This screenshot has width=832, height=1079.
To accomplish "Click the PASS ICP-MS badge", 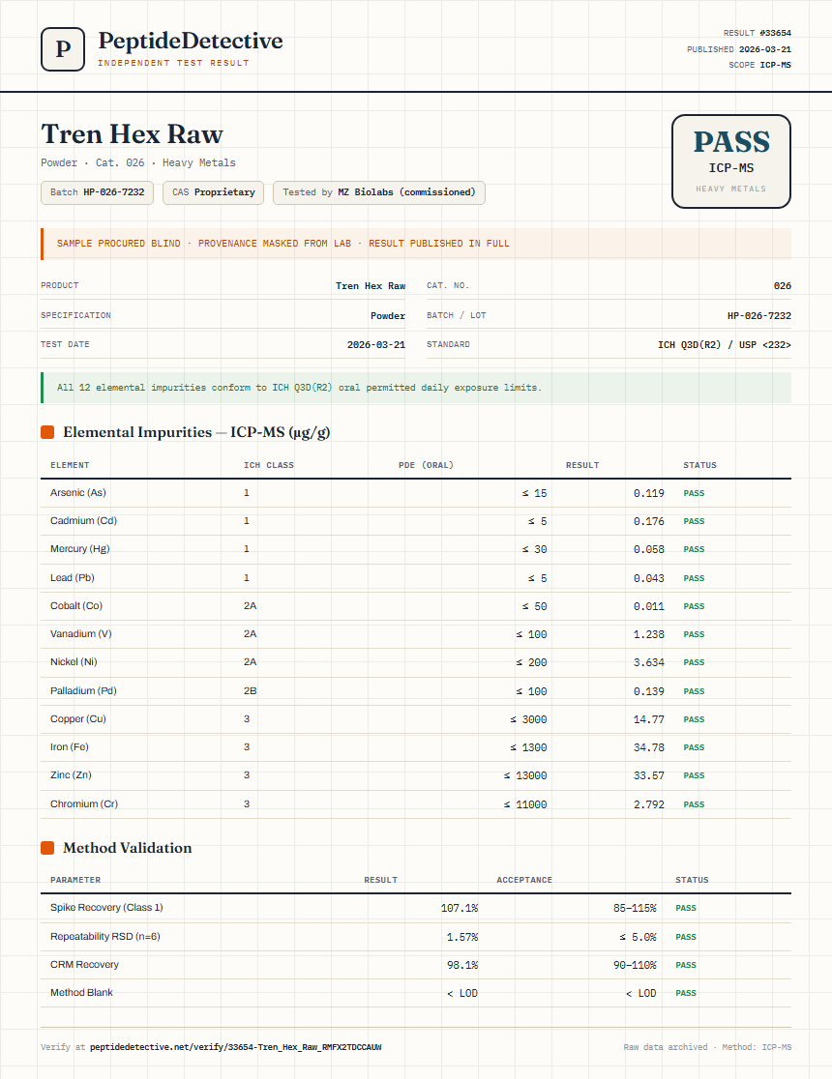I will tap(730, 161).
